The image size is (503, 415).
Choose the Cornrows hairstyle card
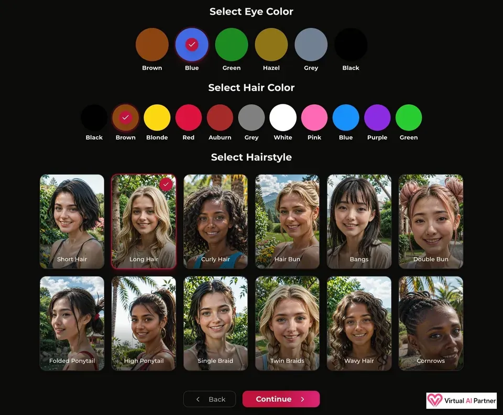pyautogui.click(x=431, y=323)
